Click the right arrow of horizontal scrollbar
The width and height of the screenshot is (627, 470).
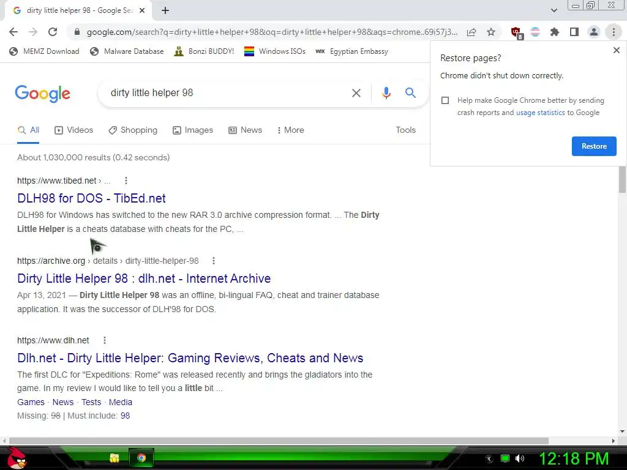[x=614, y=441]
